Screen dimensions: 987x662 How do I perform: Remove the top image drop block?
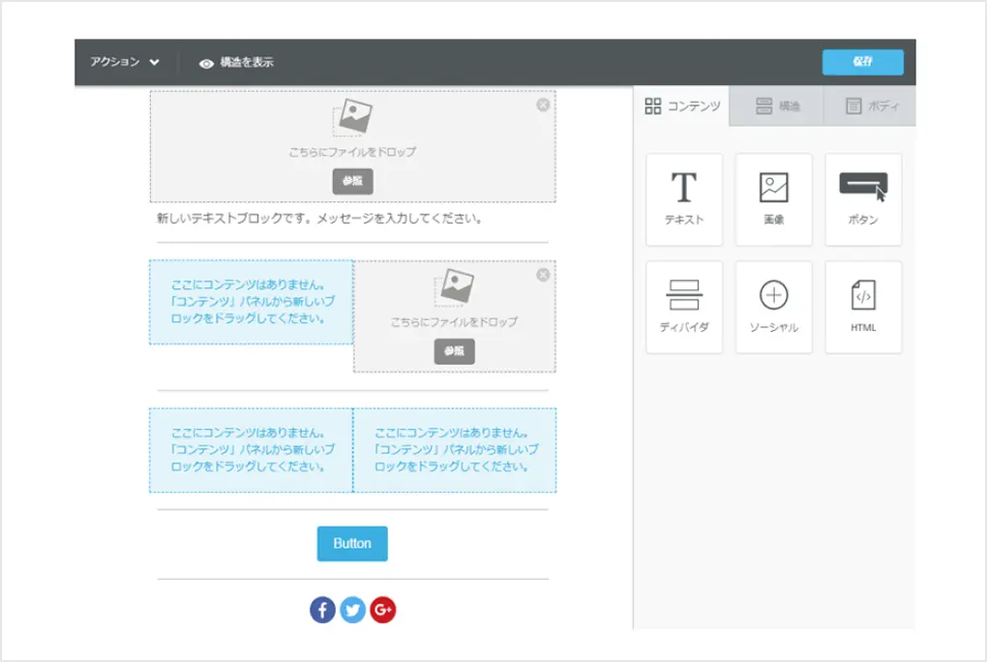(543, 105)
